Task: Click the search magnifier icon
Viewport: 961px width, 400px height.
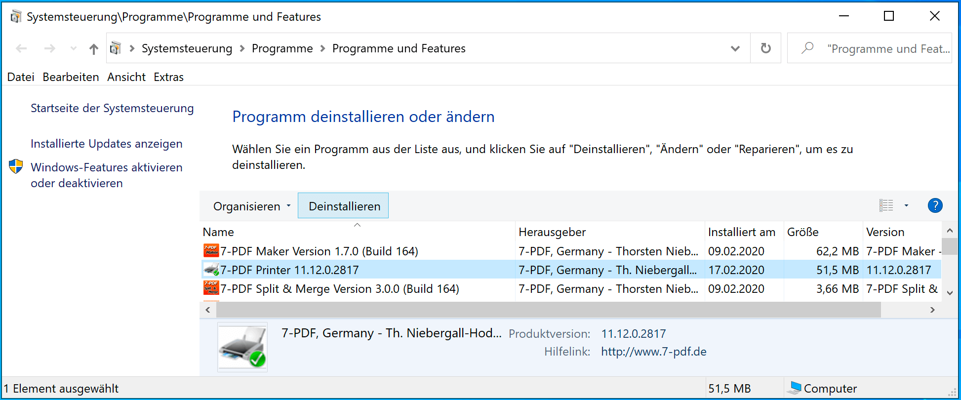Action: point(807,48)
